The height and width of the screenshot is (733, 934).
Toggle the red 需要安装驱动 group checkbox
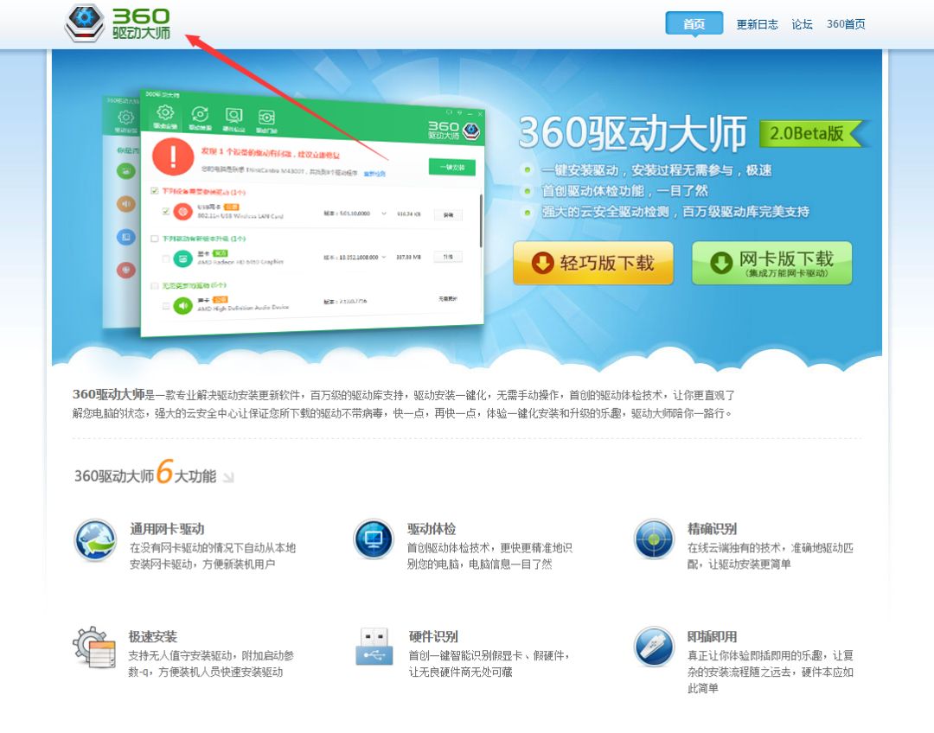155,190
